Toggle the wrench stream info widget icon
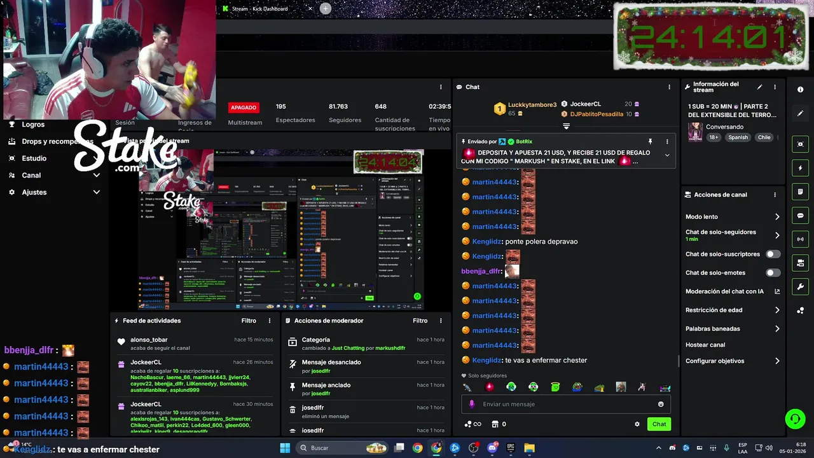The width and height of the screenshot is (814, 458). pyautogui.click(x=800, y=287)
